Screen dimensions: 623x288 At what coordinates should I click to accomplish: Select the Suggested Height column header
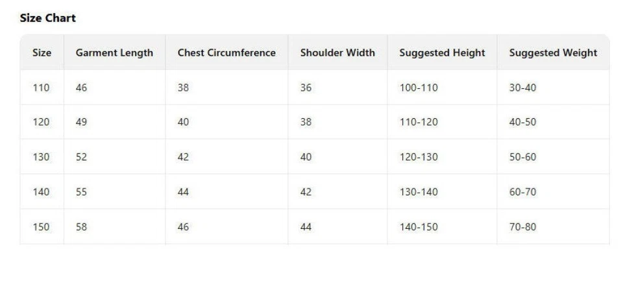442,53
